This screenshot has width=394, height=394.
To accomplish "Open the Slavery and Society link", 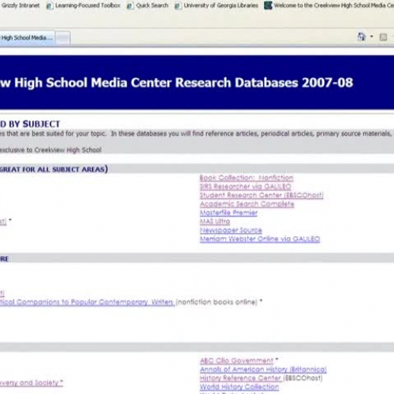I will pyautogui.click(x=31, y=383).
